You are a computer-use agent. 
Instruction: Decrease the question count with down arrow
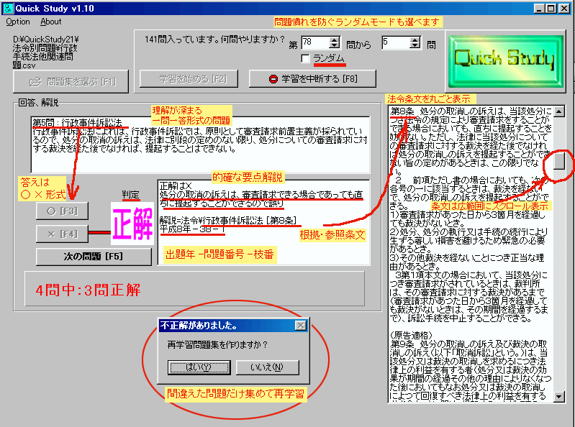(x=415, y=46)
